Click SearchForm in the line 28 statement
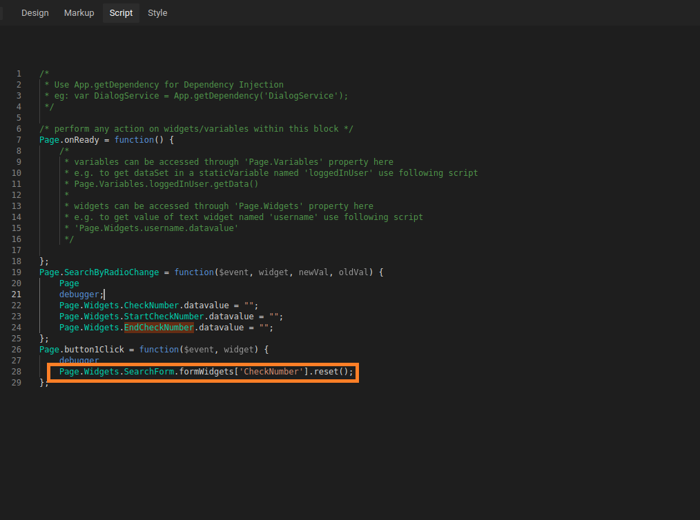The height and width of the screenshot is (520, 700). click(x=148, y=372)
